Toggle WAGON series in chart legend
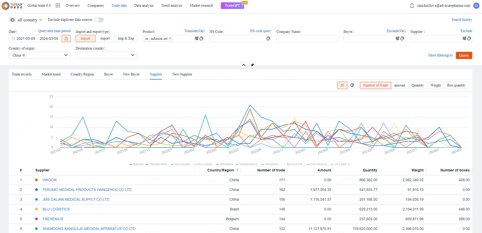 click(136, 164)
